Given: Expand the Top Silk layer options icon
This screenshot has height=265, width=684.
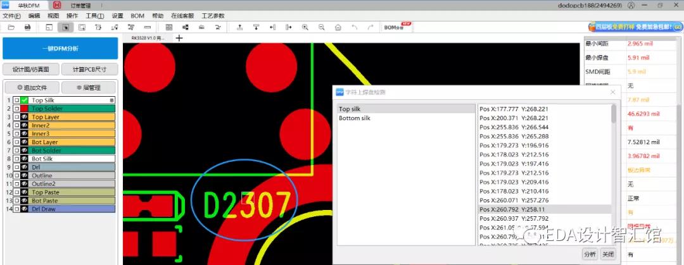Looking at the screenshot, I should 111,101.
